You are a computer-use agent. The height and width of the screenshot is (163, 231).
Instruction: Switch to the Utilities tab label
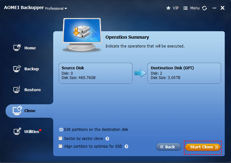point(32,131)
